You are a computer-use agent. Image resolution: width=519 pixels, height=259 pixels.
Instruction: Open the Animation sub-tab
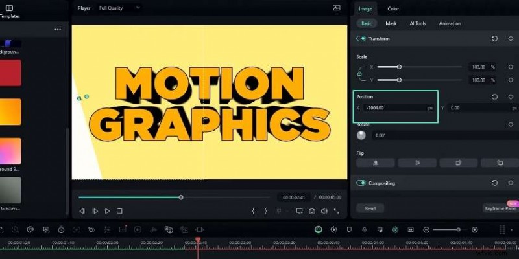[x=450, y=23]
